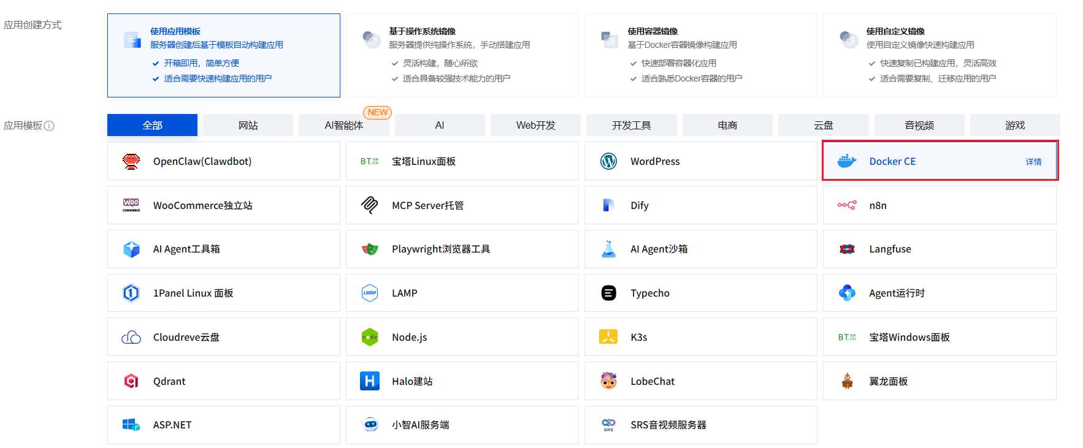The width and height of the screenshot is (1083, 448).
Task: Choose the 基于操作系统镜像 creation method
Action: pyautogui.click(x=462, y=55)
